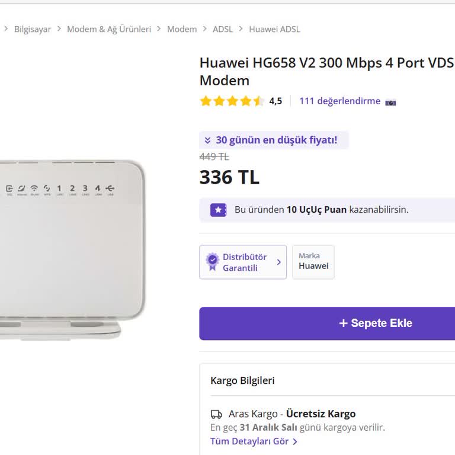455x455 pixels.
Task: Expand Distribütör Garantili details chevron
Action: (279, 262)
